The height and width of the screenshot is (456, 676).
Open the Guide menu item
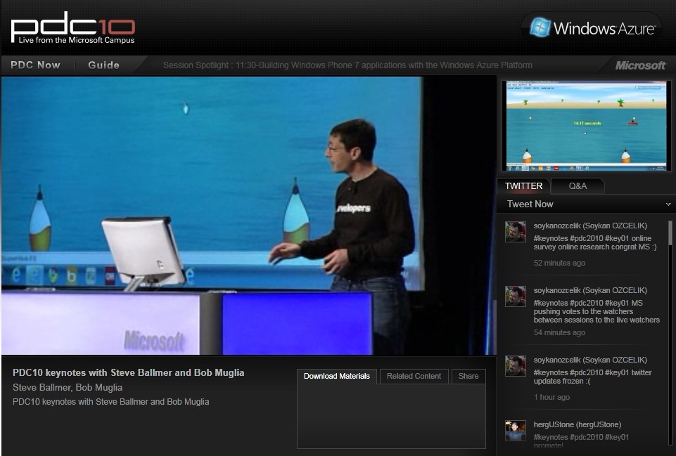point(103,65)
